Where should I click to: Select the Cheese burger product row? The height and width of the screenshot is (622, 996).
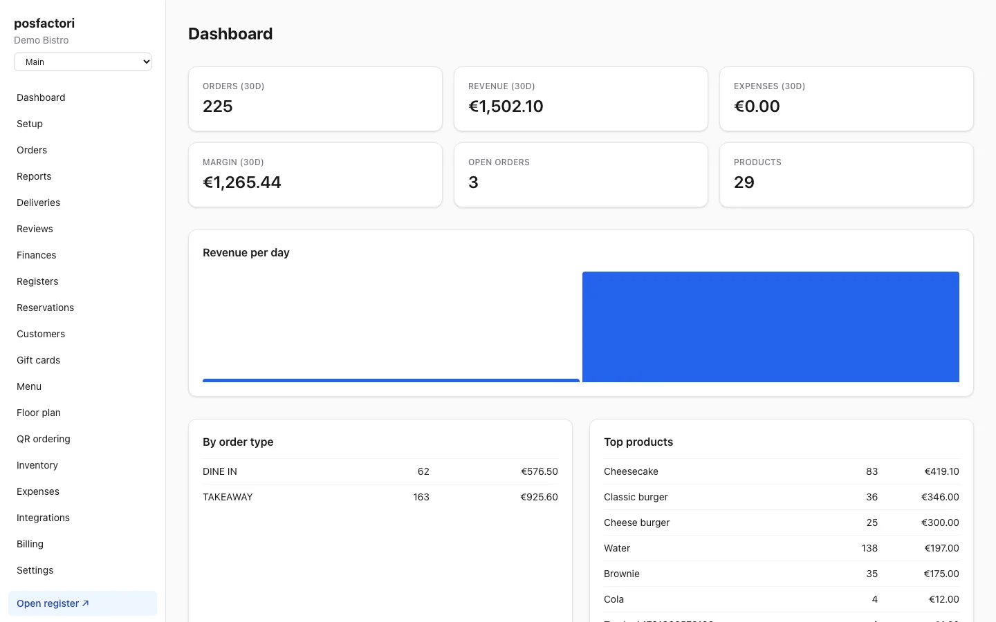coord(782,522)
